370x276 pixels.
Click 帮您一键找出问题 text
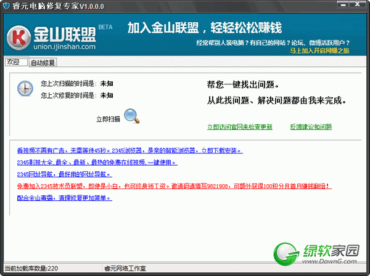pyautogui.click(x=243, y=84)
